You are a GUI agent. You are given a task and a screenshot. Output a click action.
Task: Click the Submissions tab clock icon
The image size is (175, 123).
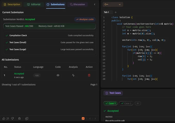pyautogui.click(x=48, y=4)
